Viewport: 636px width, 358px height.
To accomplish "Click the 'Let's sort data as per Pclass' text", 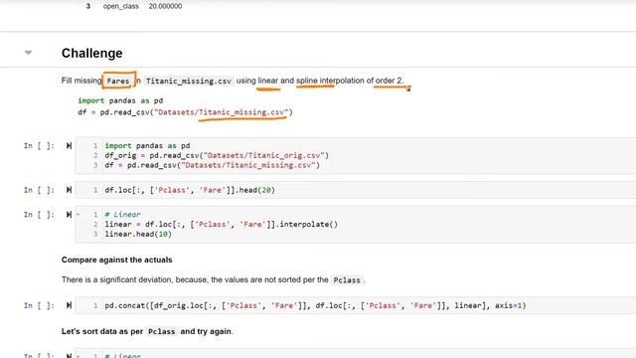I will [147, 331].
